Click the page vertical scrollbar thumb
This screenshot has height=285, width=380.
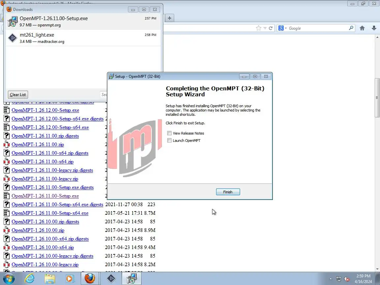[x=377, y=97]
